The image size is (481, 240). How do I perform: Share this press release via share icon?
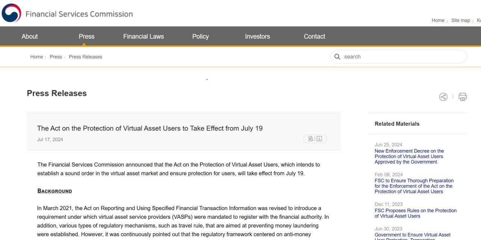(x=443, y=97)
